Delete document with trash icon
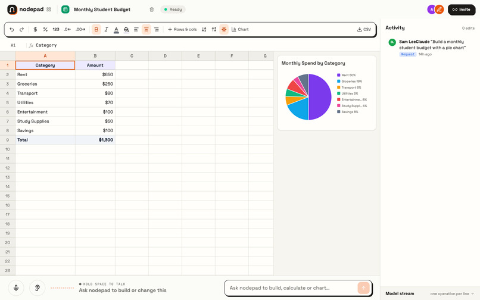480x300 pixels. coord(151,10)
